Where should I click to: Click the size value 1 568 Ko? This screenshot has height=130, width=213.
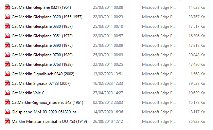coord(198,74)
